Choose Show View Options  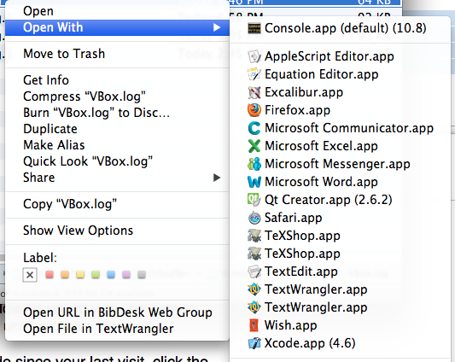click(x=117, y=231)
